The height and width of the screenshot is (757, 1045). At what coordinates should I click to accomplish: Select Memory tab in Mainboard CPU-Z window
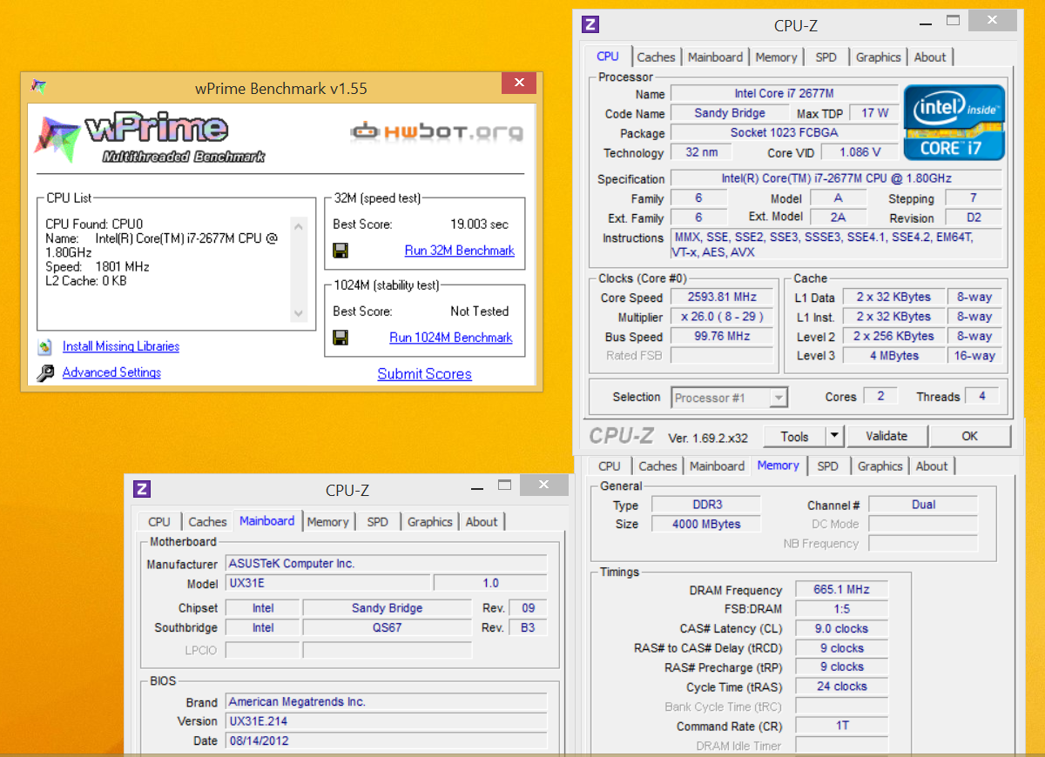tap(327, 522)
